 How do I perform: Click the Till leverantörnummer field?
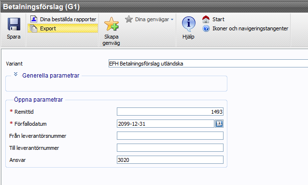(170, 148)
